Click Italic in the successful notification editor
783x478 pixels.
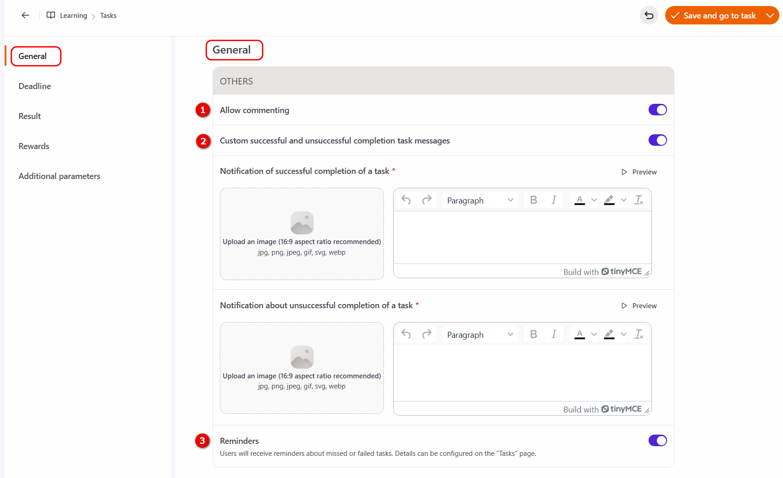tap(554, 200)
